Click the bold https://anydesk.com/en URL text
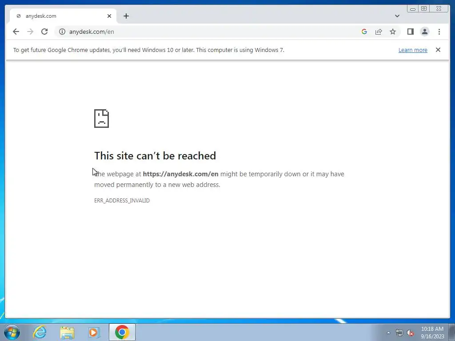This screenshot has height=341, width=455. pos(180,174)
